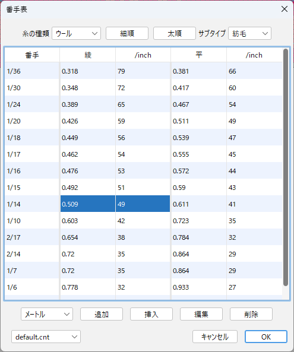294x352 pixels.
Task: Open the default.cnt file dropdown
Action: (x=46, y=337)
